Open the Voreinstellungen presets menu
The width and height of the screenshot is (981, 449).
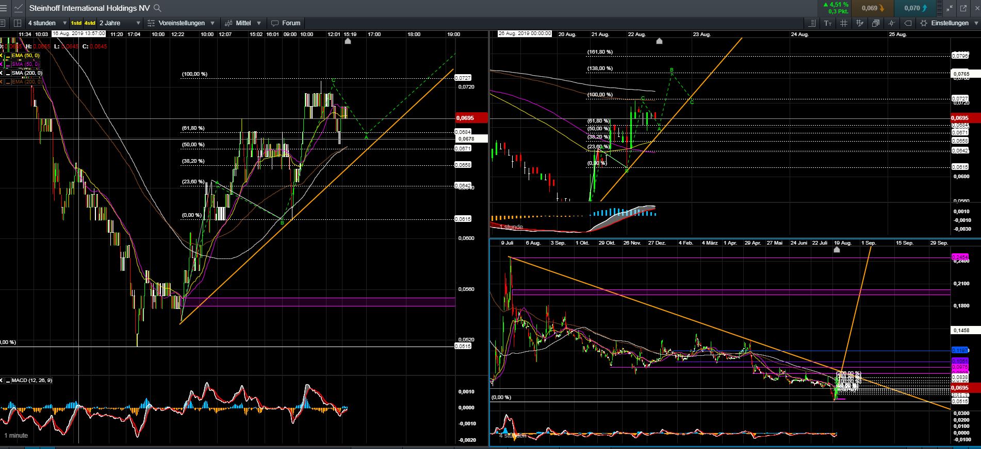(181, 23)
